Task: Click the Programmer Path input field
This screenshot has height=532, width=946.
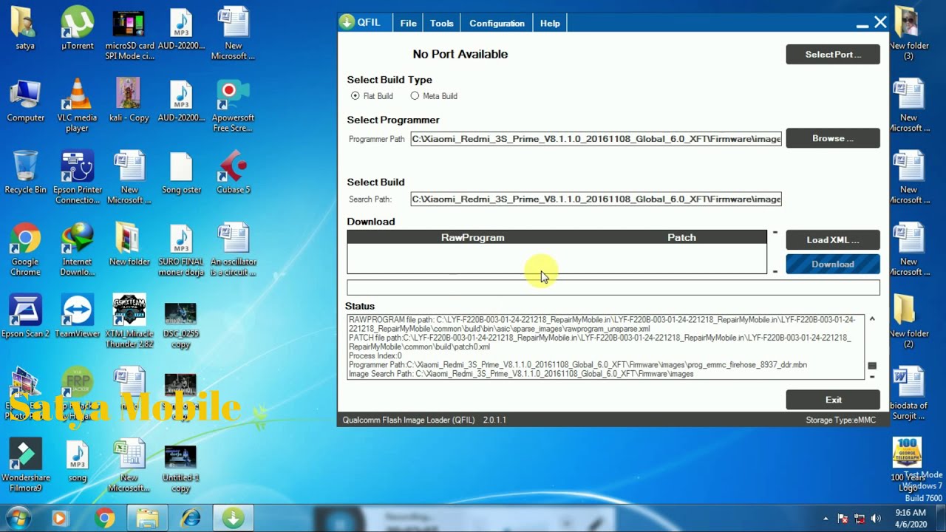Action: (x=596, y=138)
